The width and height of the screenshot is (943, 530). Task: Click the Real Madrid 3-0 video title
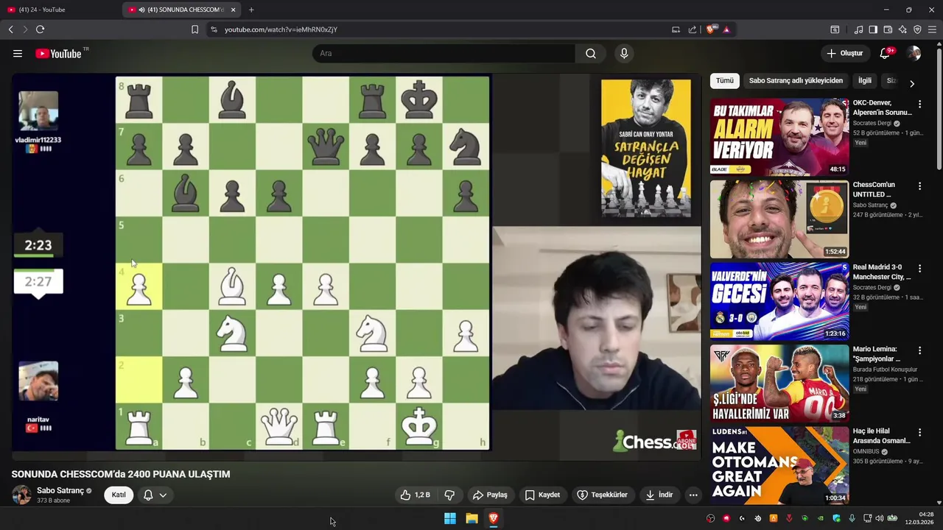click(882, 272)
